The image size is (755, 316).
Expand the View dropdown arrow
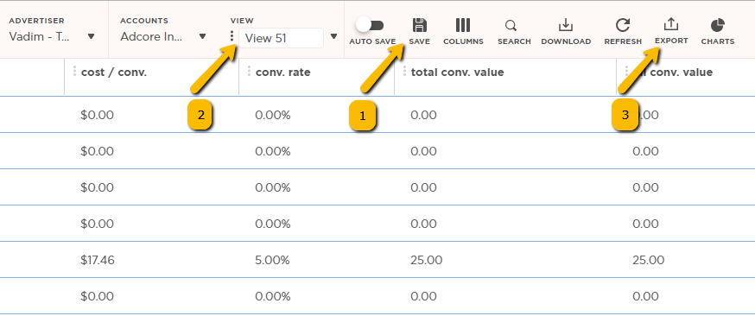point(333,36)
